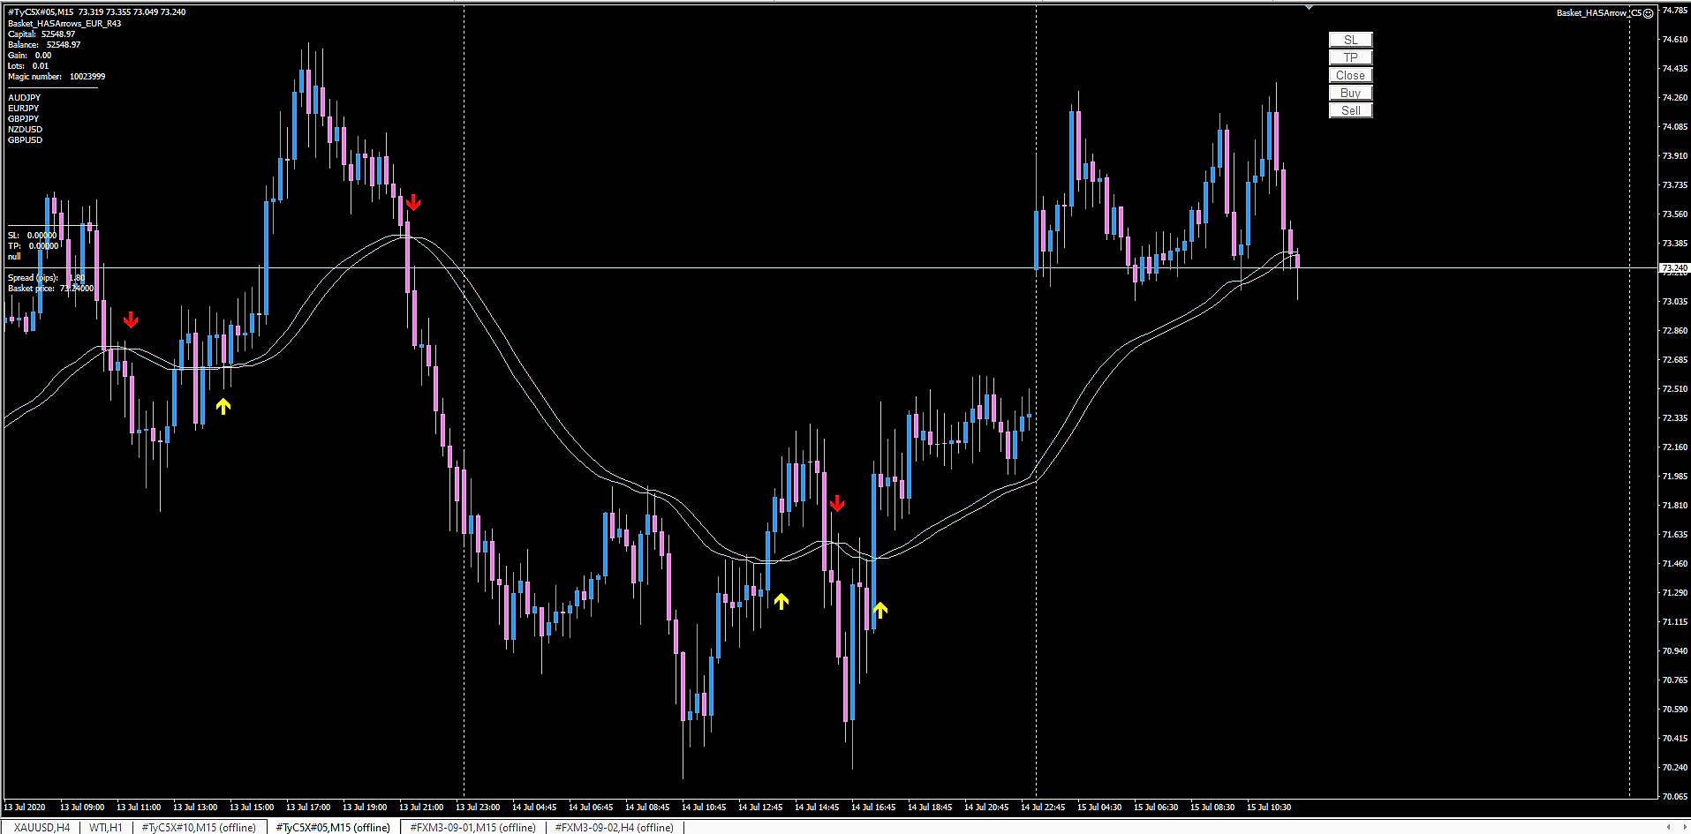Click the expert advisor smiley face icon
Viewport: 1691px width, 834px height.
1648,13
